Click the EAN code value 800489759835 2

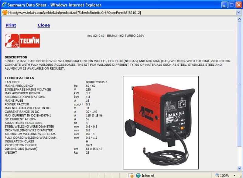[x=96, y=82]
